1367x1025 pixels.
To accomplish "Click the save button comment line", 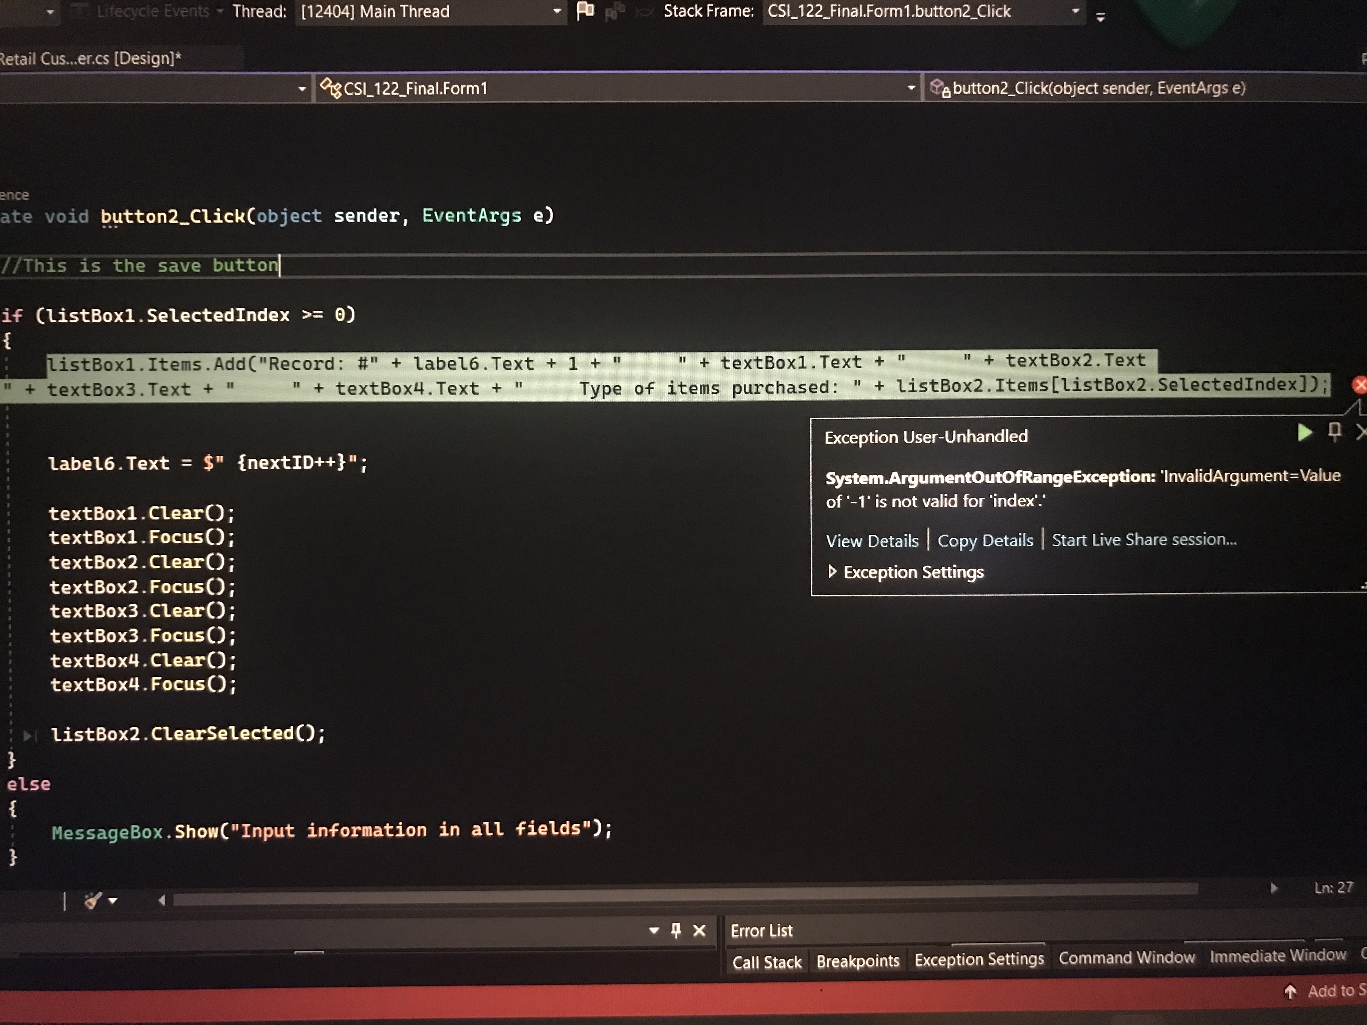I will (x=140, y=266).
